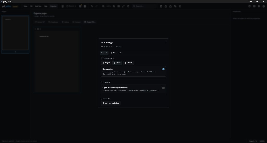Minimize the pdf_editor window
The height and width of the screenshot is (143, 267).
251,2
